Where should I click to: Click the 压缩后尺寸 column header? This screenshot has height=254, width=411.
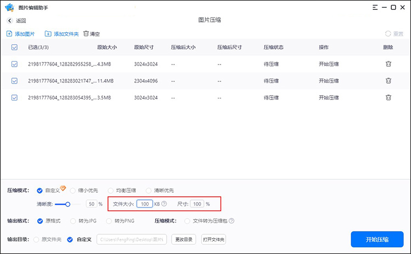coord(230,48)
